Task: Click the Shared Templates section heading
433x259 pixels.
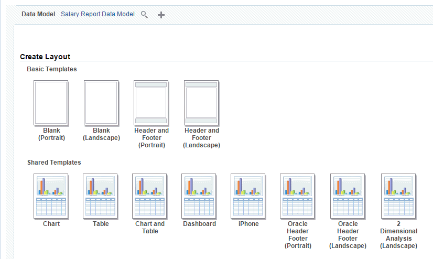Action: [x=54, y=163]
